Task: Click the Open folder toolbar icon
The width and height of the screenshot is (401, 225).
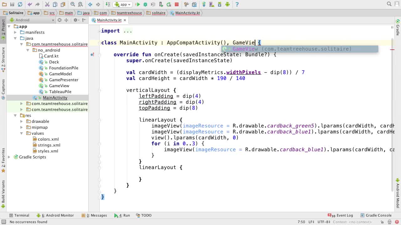Action: 4,4
